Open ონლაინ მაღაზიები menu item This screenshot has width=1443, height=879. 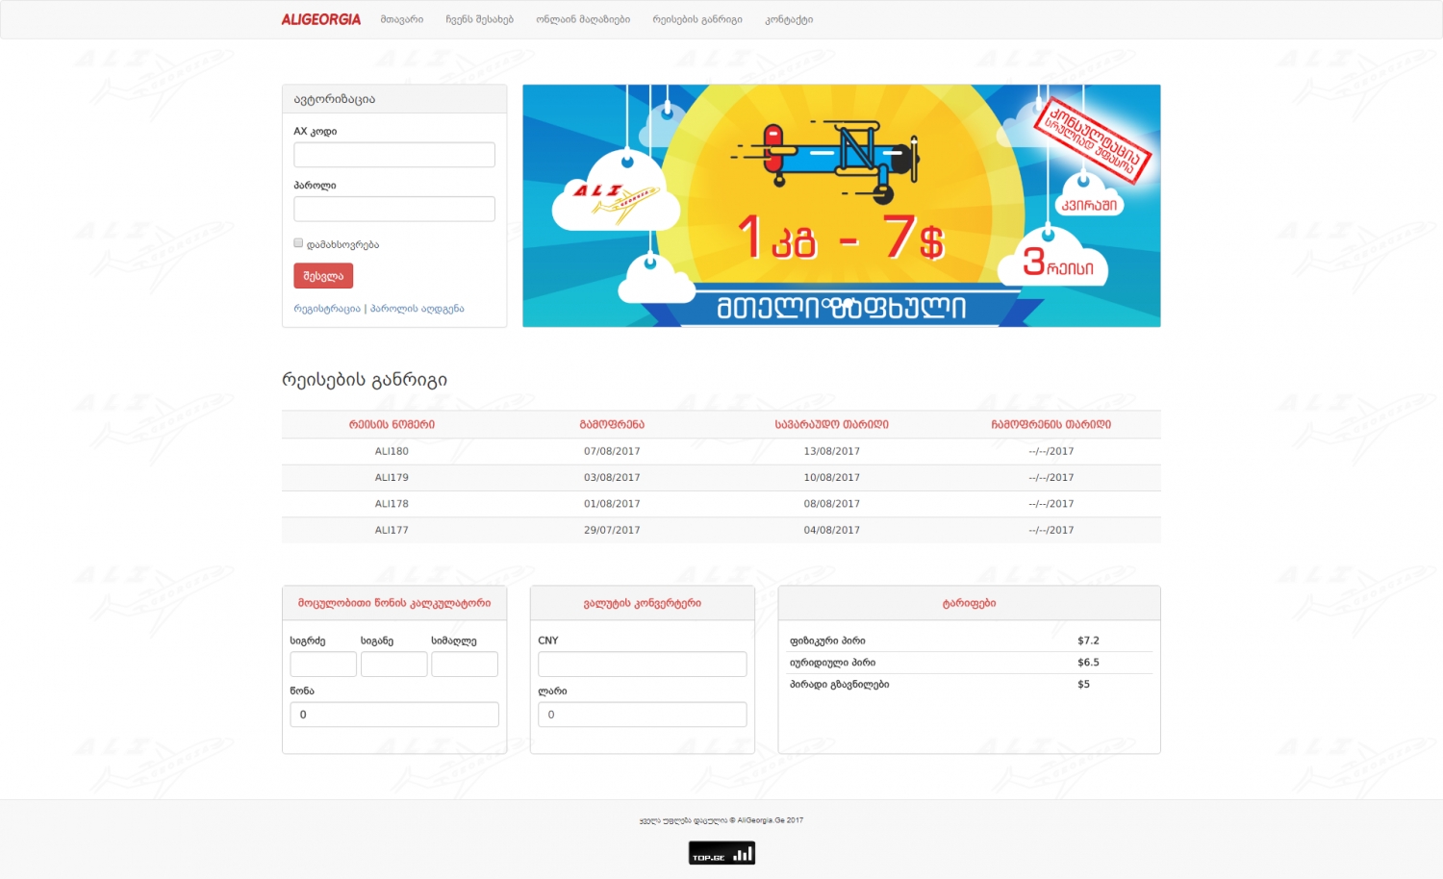(x=583, y=19)
